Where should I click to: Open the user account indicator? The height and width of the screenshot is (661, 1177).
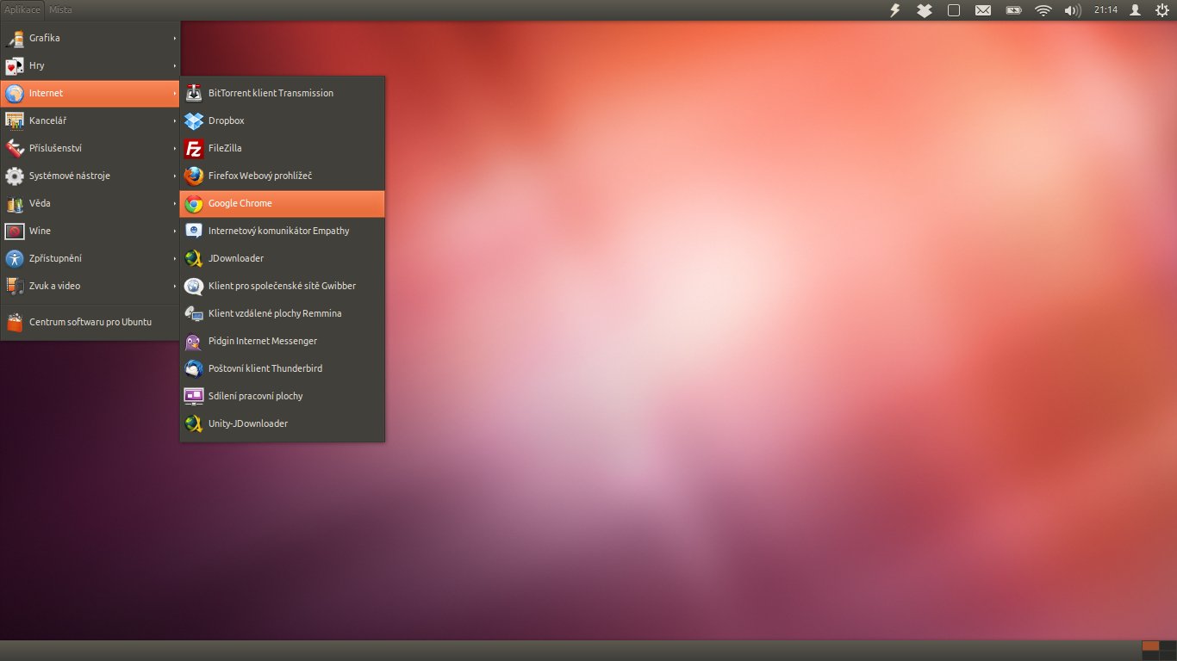click(1136, 10)
